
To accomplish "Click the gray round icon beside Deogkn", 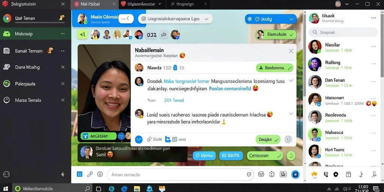I will coord(288,139).
